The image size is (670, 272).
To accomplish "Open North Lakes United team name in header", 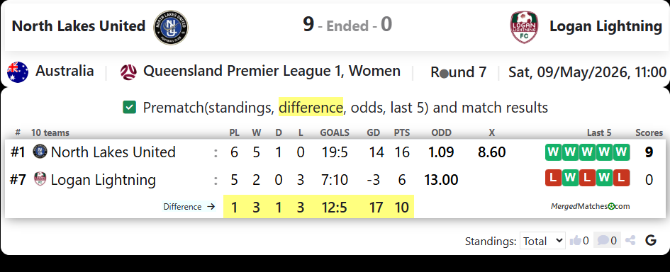I will [x=79, y=26].
